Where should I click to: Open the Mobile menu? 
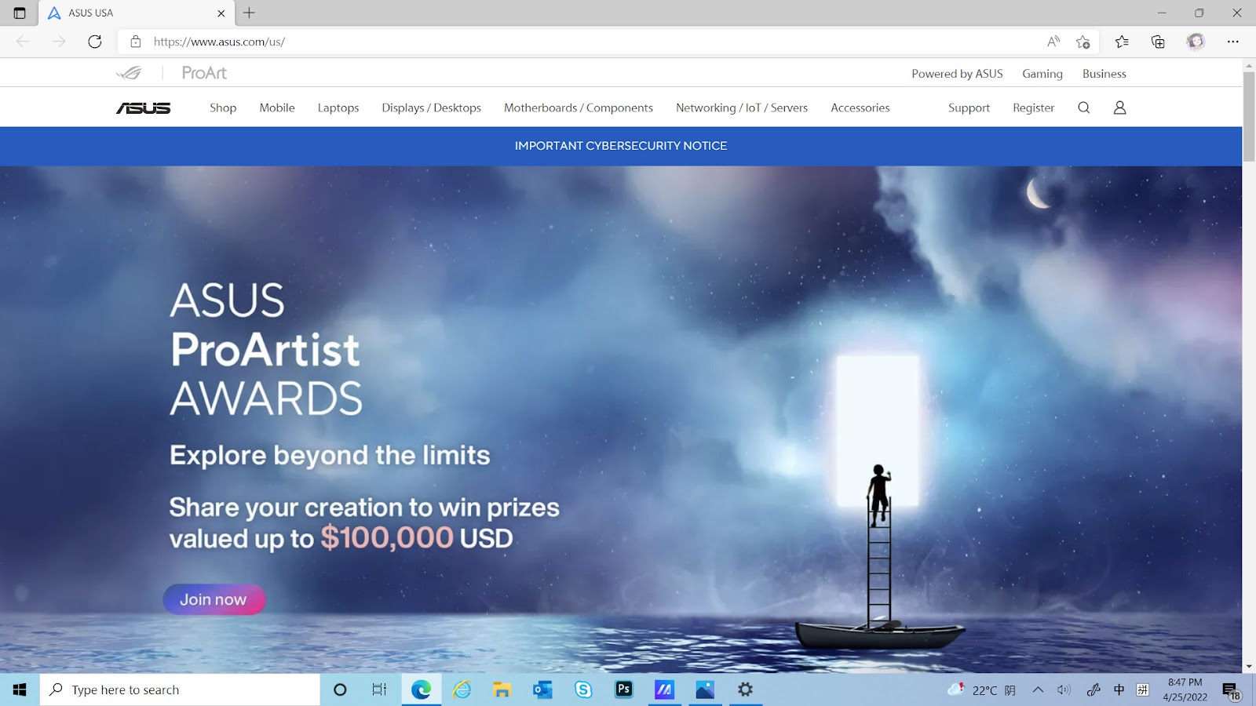point(277,107)
